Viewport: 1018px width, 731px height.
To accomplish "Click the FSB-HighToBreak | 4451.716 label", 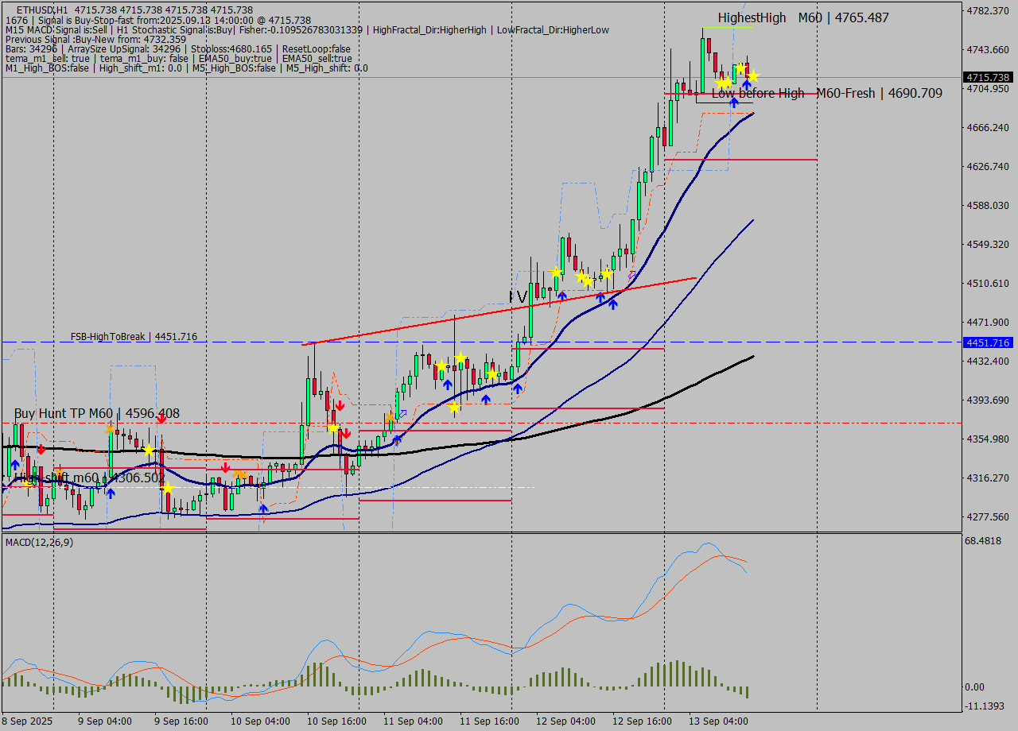I will [x=134, y=336].
